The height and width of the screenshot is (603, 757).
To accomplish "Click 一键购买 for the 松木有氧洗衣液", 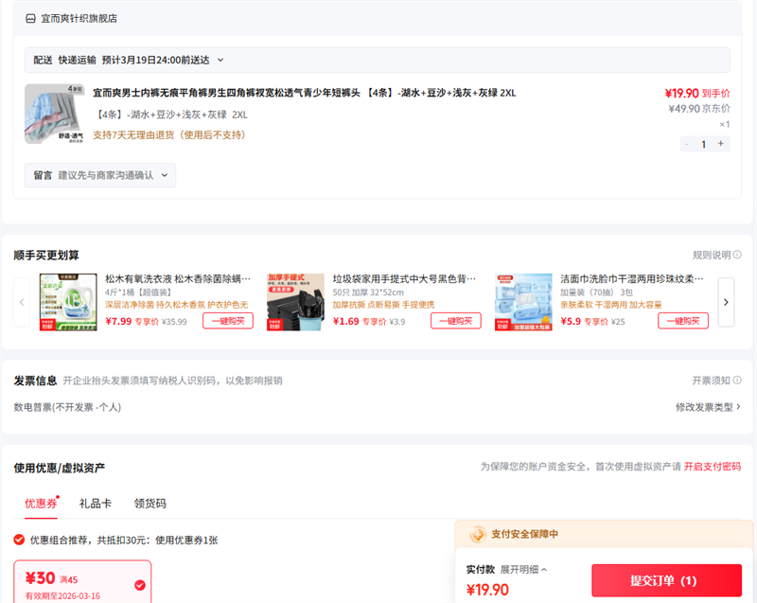I will (x=227, y=321).
